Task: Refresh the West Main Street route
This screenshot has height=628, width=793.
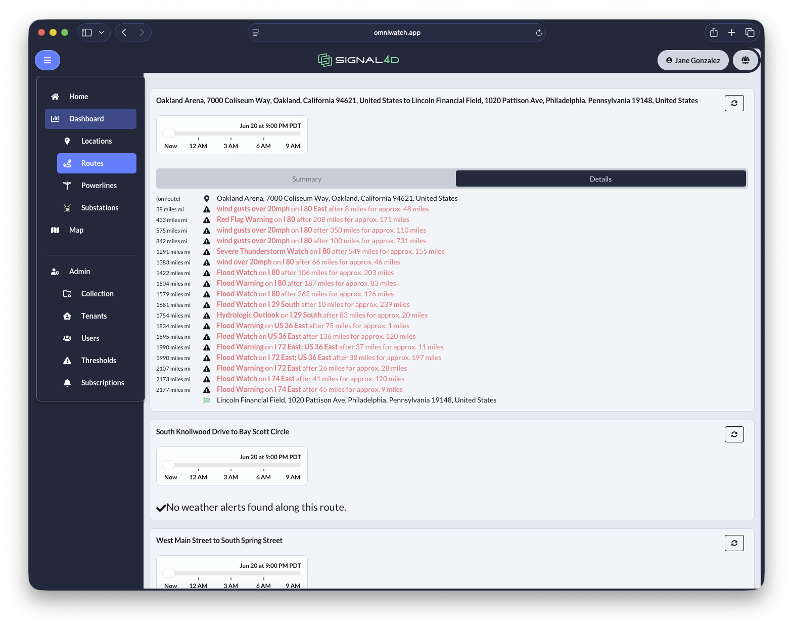Action: [734, 543]
